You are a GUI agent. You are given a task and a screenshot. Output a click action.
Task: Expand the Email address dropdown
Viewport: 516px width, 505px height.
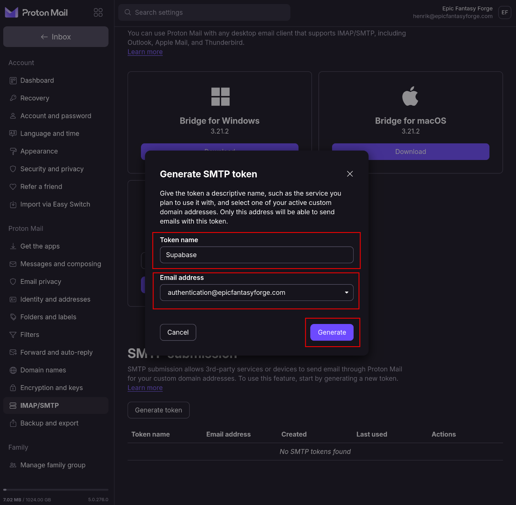tap(346, 293)
